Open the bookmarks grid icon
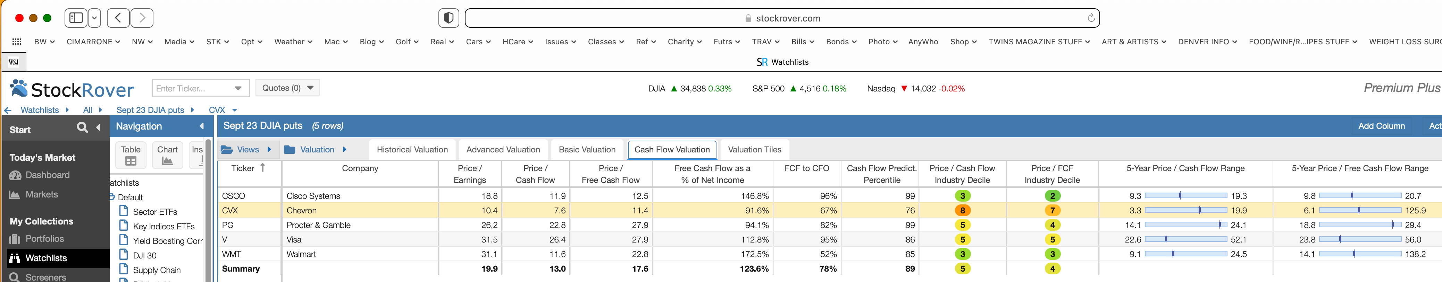 coord(17,41)
